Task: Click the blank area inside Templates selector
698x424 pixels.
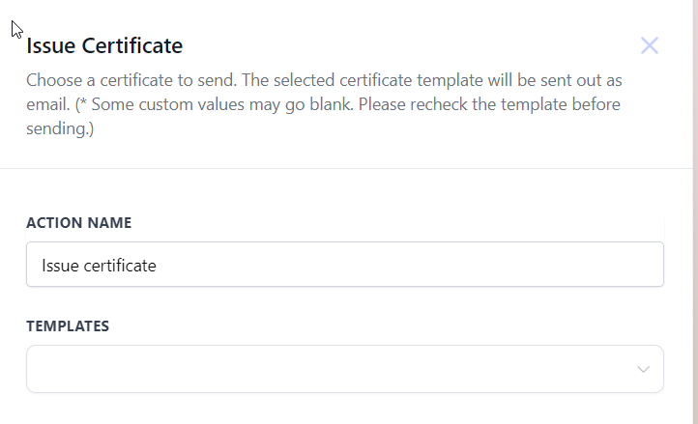Action: [290, 369]
